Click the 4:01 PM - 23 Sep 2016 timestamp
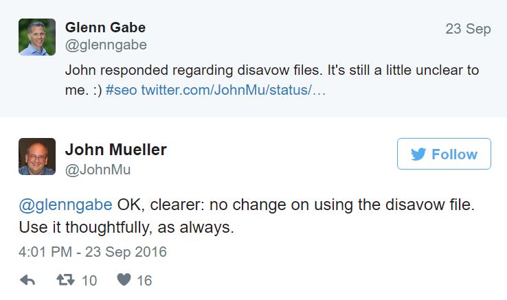The height and width of the screenshot is (300, 507). point(93,252)
